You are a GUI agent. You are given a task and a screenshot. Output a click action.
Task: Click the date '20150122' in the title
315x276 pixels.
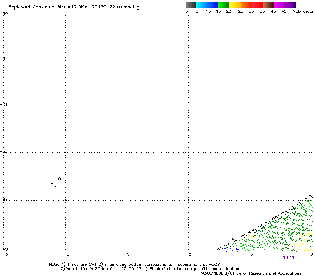[x=103, y=7]
